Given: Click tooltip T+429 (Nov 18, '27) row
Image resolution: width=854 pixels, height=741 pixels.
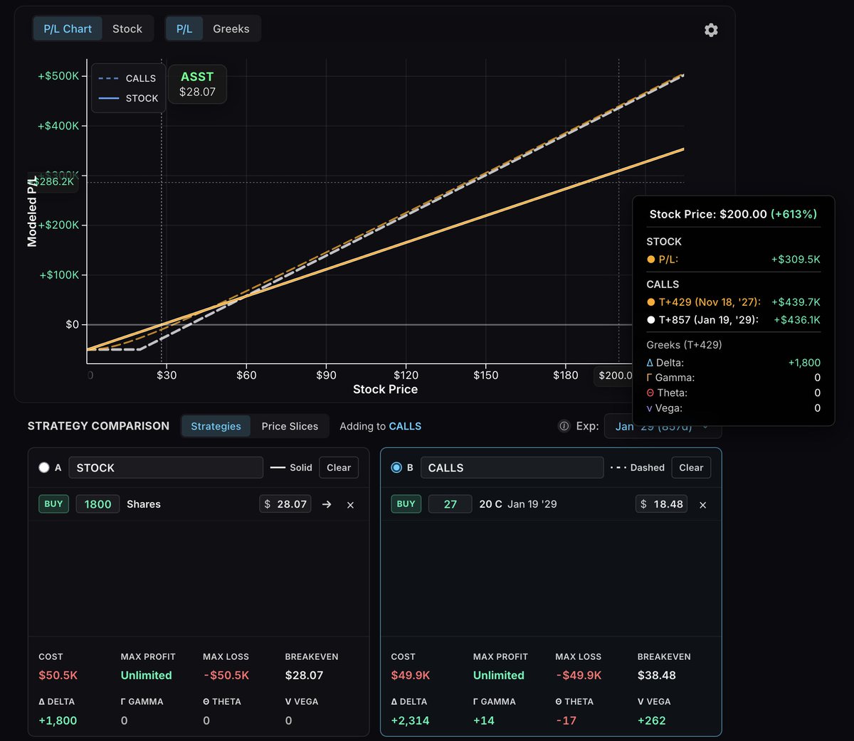Looking at the screenshot, I should click(733, 302).
